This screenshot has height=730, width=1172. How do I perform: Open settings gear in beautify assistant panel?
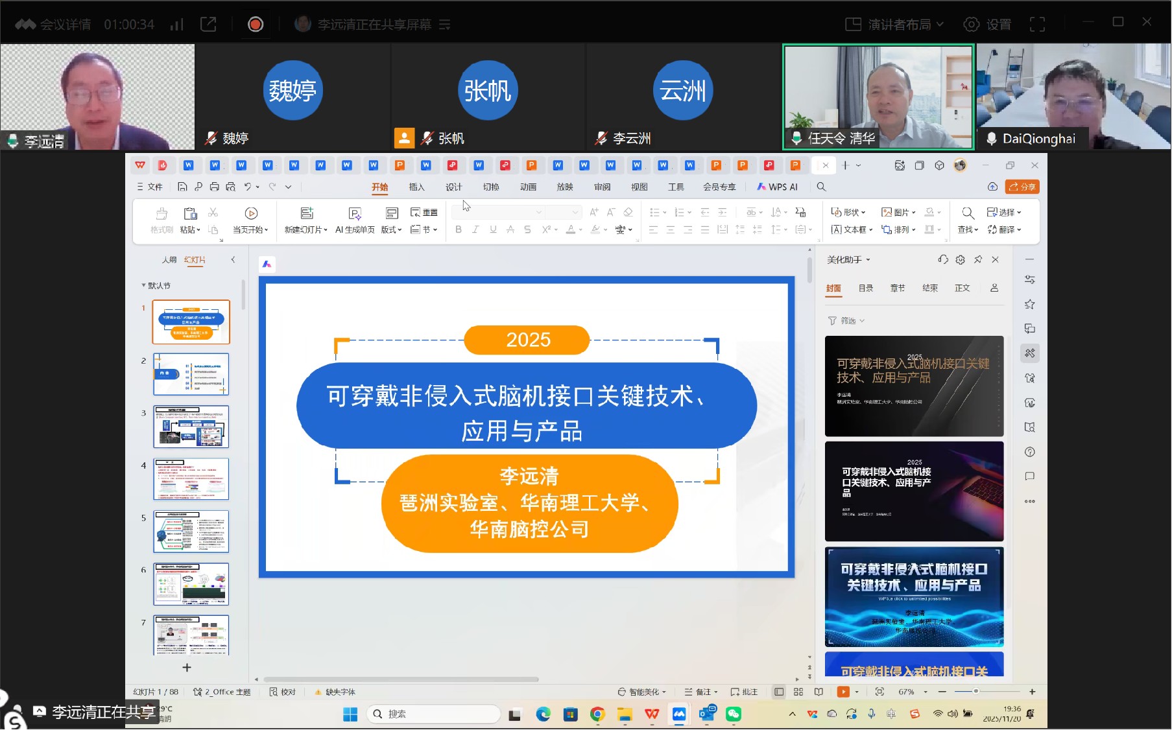[x=960, y=259]
